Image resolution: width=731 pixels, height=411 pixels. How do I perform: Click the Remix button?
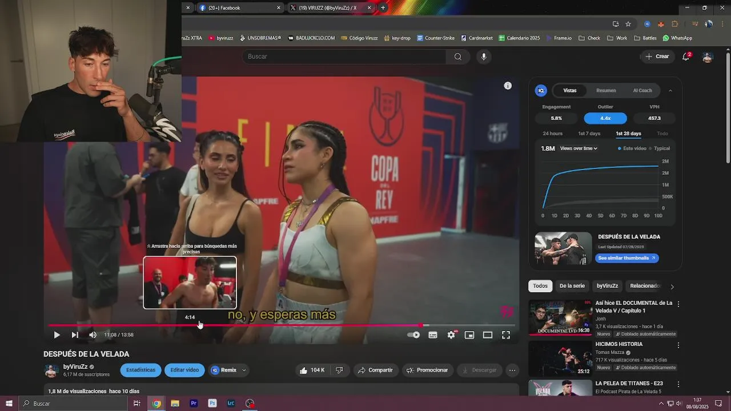point(224,370)
